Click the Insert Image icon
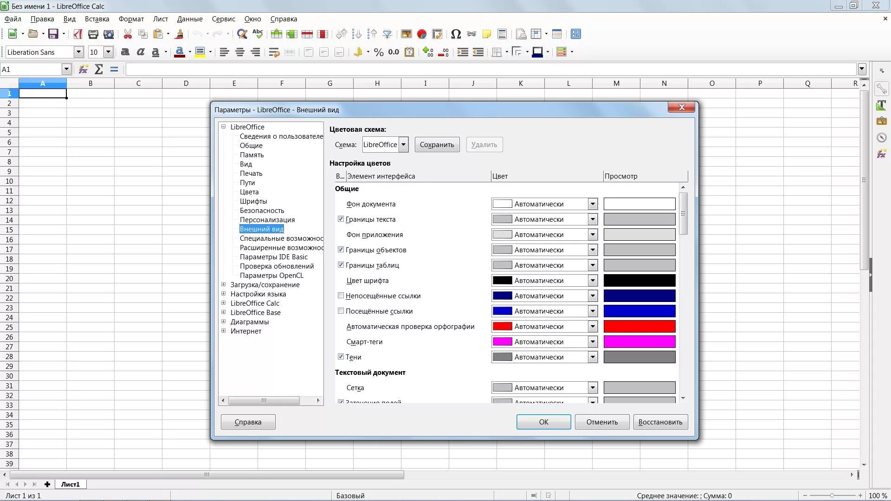Viewport: 891px width, 501px height. pyautogui.click(x=406, y=34)
